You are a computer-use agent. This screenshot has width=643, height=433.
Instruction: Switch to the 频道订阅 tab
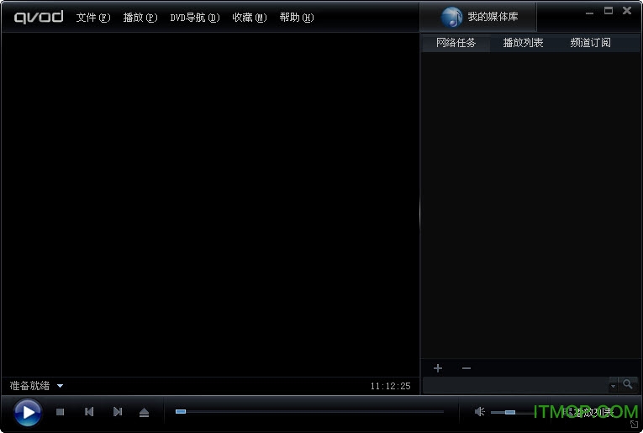590,43
